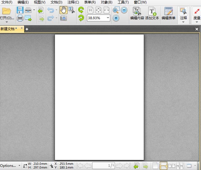Click the Send Email envelope icon
Image resolution: width=201 pixels, height=170 pixels.
[x=28, y=18]
